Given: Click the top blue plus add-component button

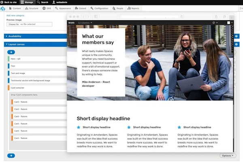Looking at the screenshot, I should (x=11, y=52).
